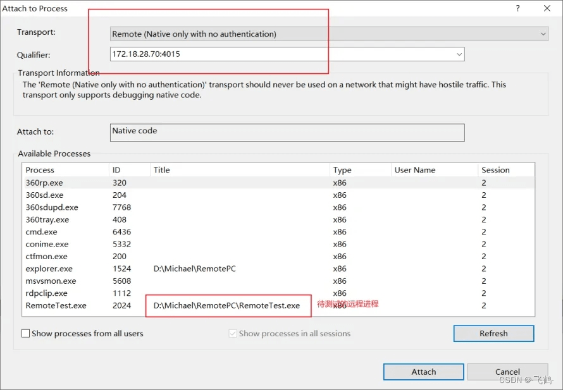Select the rdpclip.exe process row
Screen dimensions: 563x390
[278, 293]
